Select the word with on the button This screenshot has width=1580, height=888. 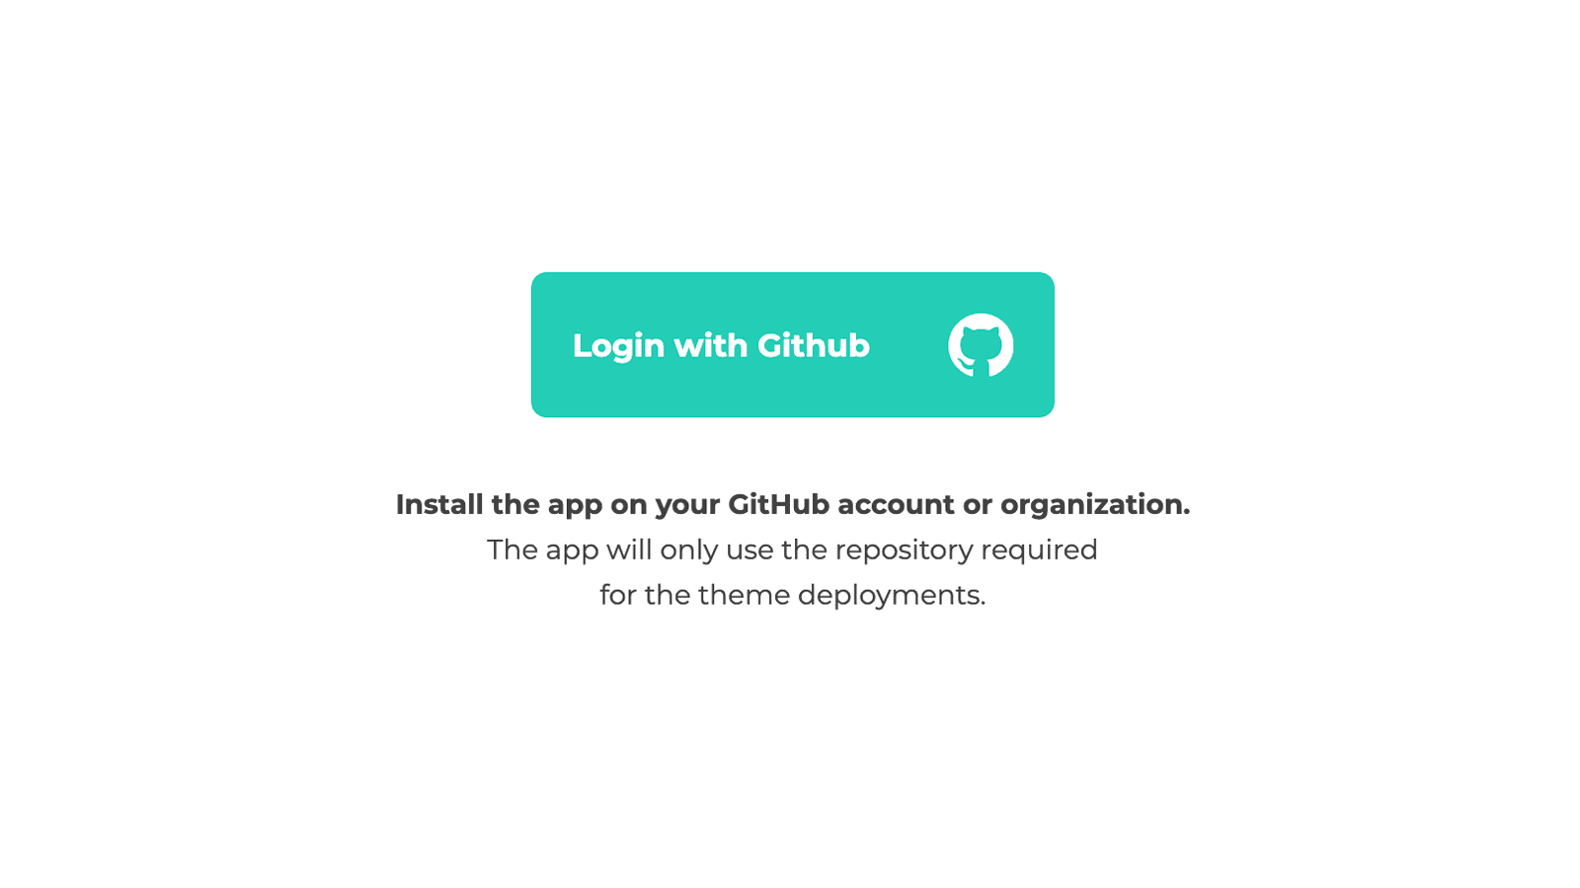[x=711, y=345]
